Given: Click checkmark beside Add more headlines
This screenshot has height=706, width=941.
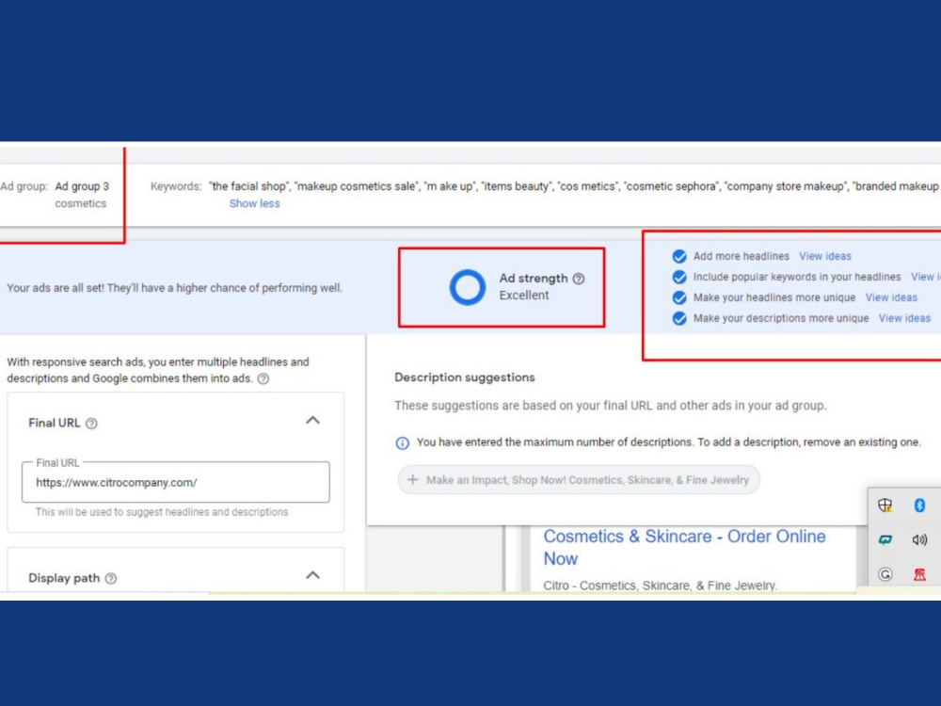Looking at the screenshot, I should [679, 256].
